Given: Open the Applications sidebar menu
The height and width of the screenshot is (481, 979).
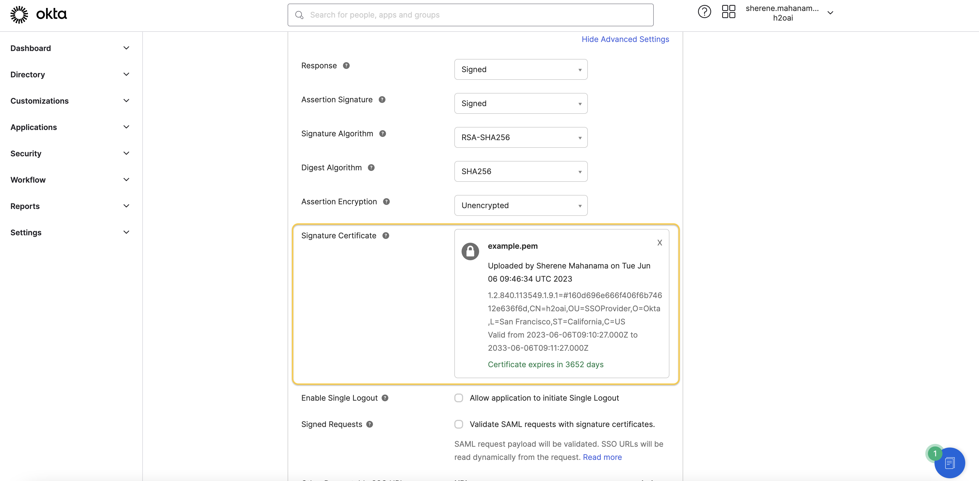Looking at the screenshot, I should click(x=71, y=127).
